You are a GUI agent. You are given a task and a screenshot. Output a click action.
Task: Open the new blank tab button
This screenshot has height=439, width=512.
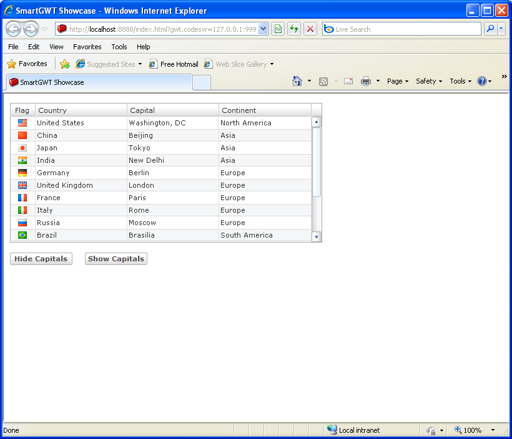click(x=202, y=82)
